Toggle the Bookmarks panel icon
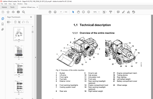 3,24
